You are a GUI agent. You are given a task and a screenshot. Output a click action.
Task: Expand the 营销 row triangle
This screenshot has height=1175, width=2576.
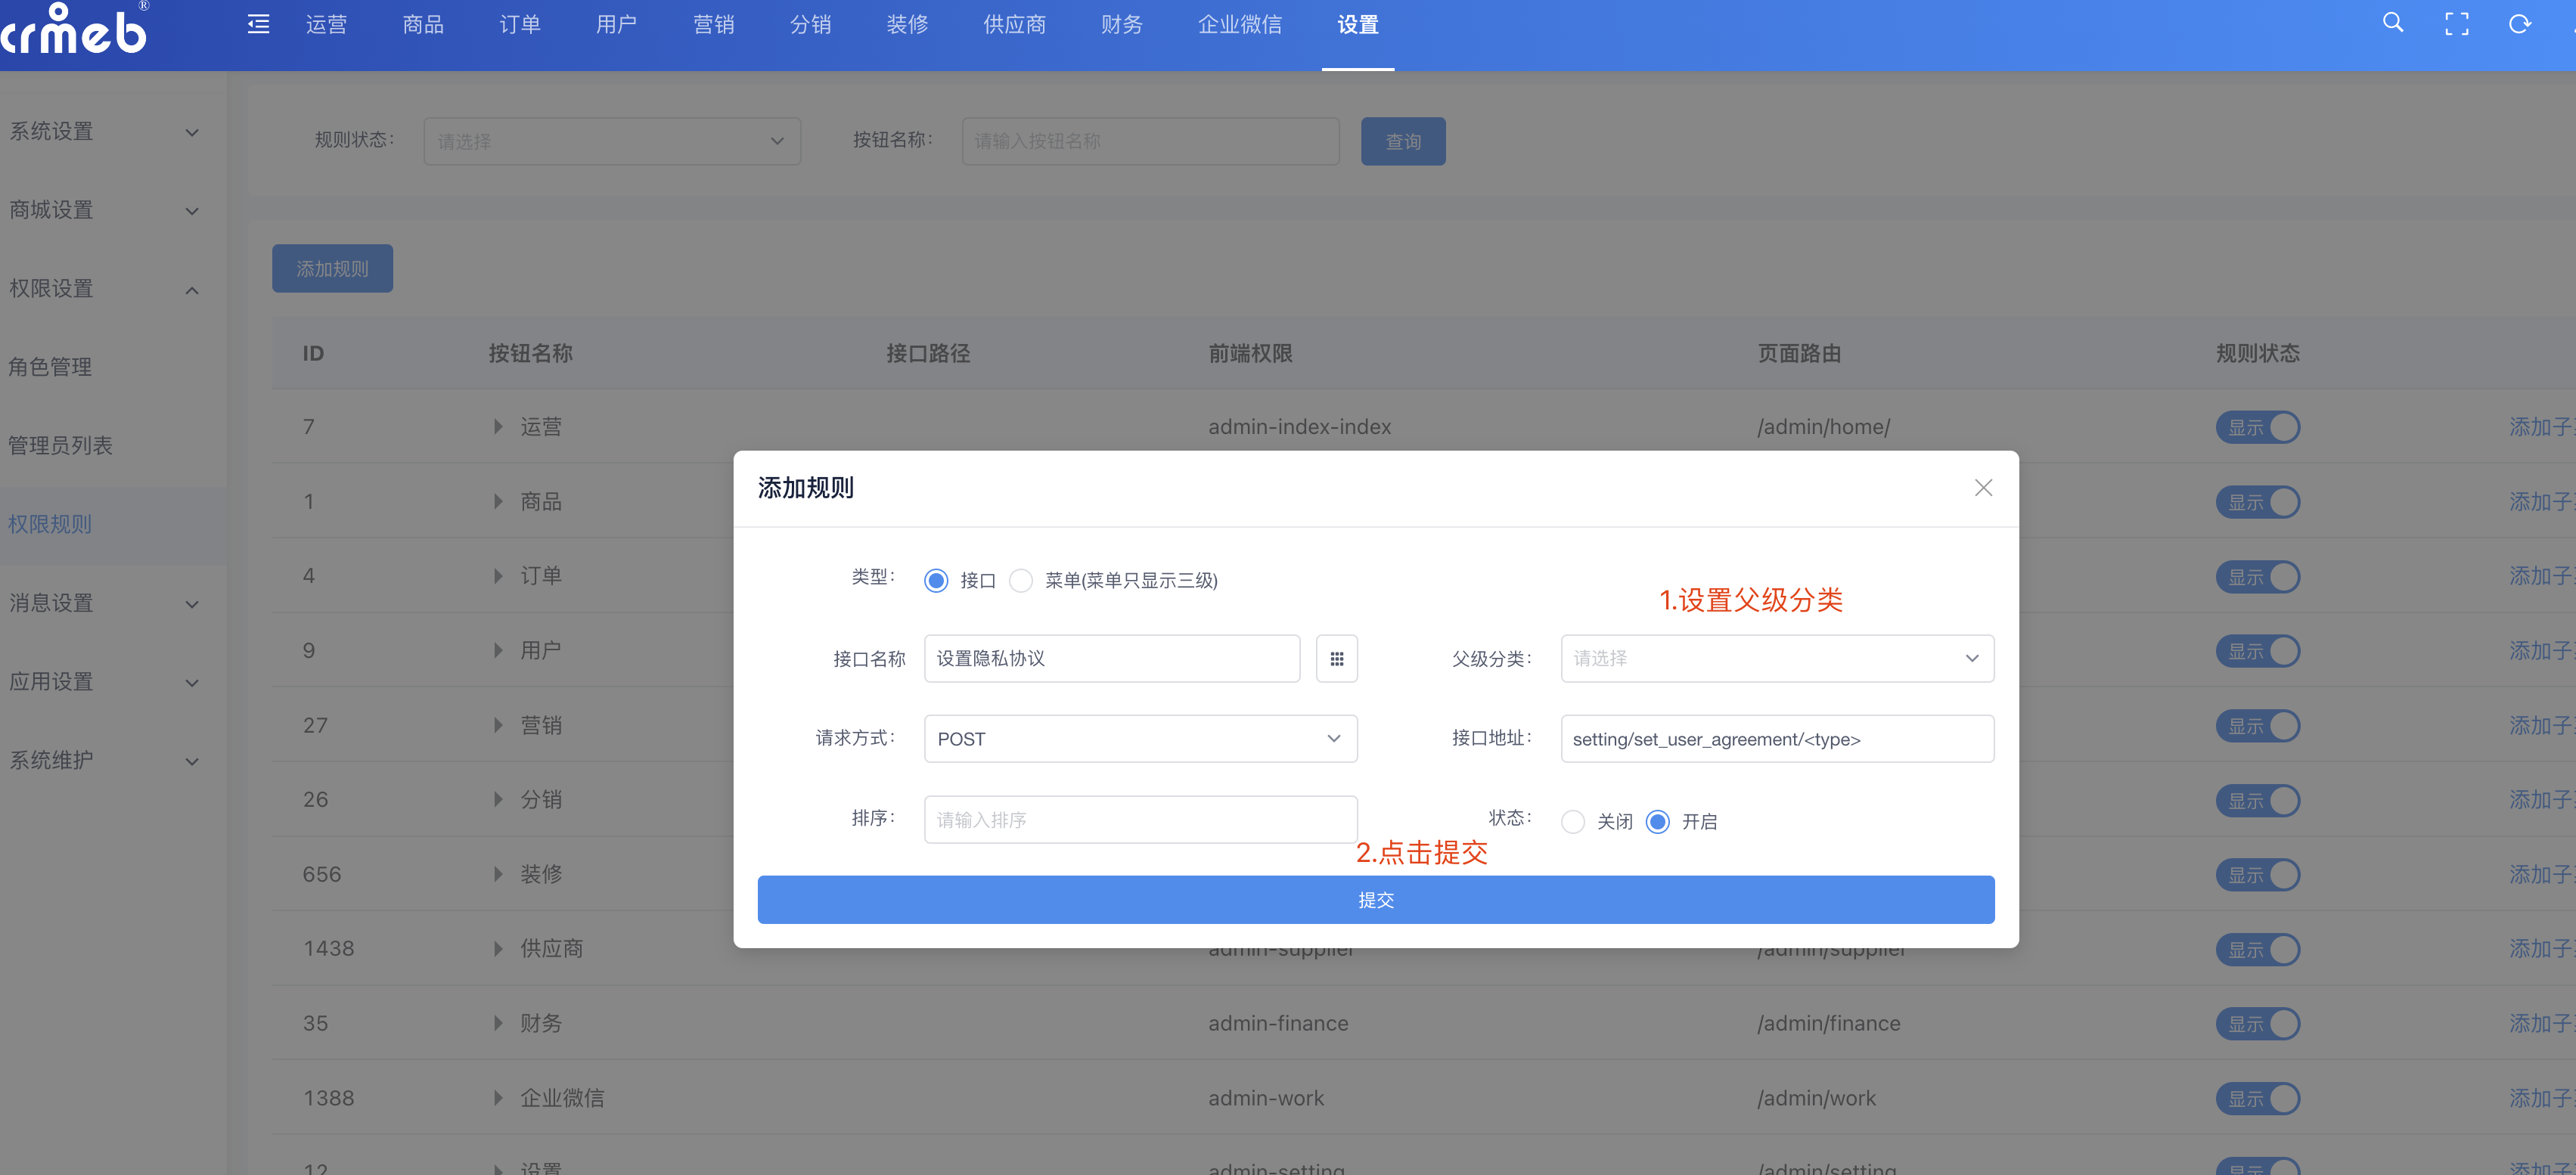(497, 725)
